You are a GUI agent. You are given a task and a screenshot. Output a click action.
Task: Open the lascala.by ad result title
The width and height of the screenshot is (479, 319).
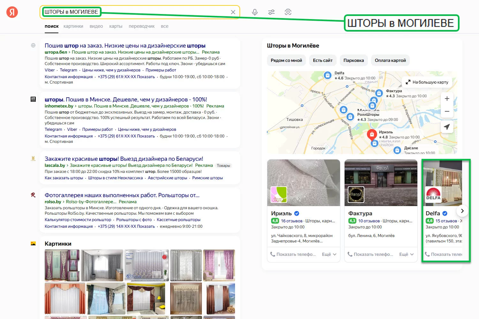124,159
